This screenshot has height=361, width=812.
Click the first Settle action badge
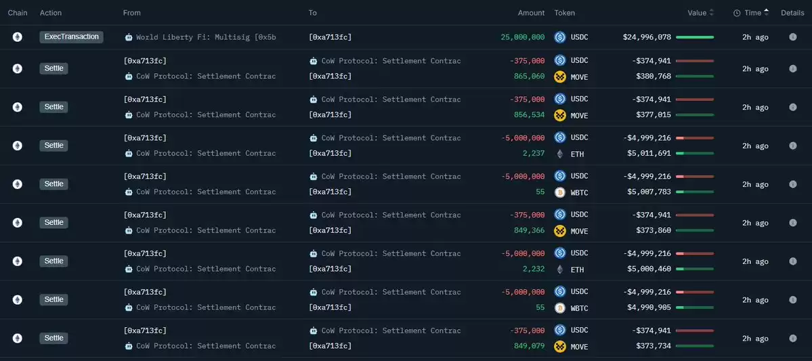tap(54, 68)
